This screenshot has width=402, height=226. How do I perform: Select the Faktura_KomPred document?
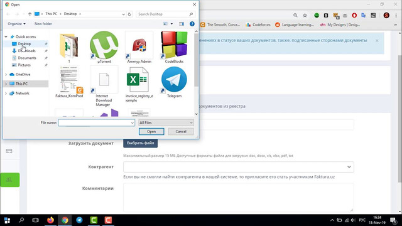coord(69,82)
